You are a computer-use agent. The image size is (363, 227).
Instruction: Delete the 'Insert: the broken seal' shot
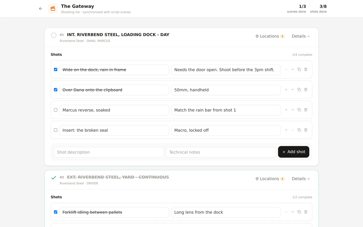pos(306,130)
